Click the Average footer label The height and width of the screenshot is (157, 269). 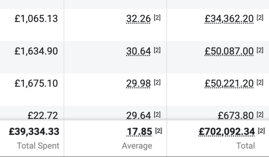pyautogui.click(x=137, y=146)
